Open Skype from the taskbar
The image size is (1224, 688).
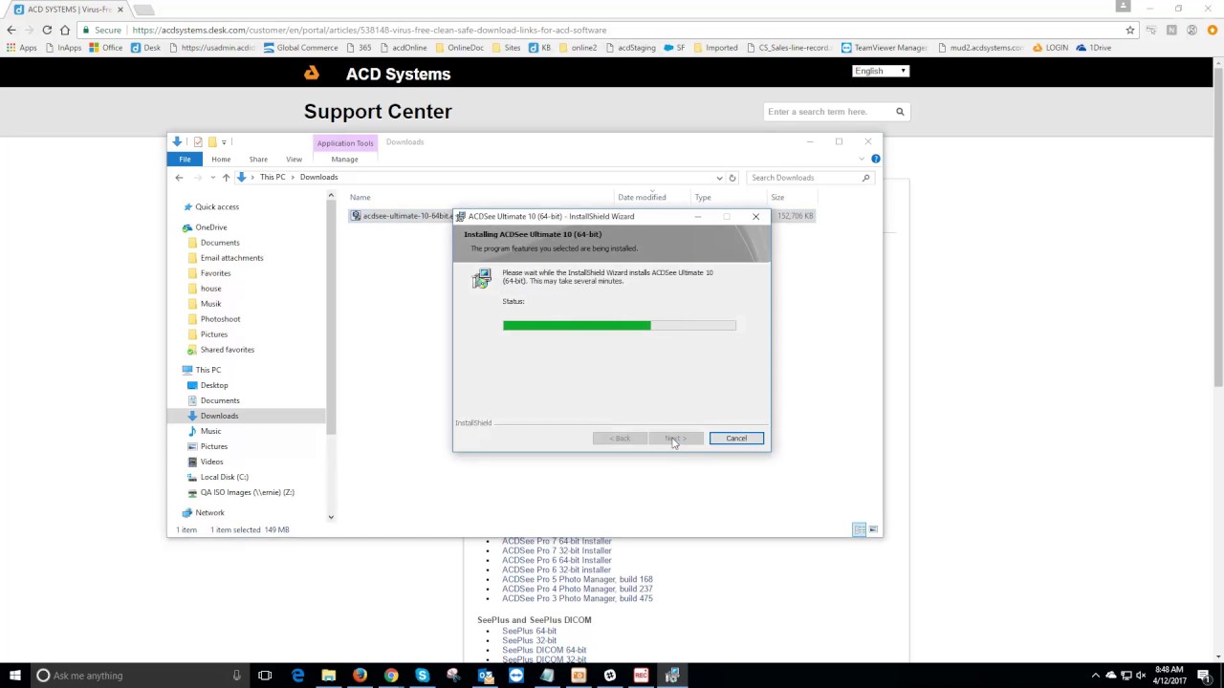tap(422, 676)
